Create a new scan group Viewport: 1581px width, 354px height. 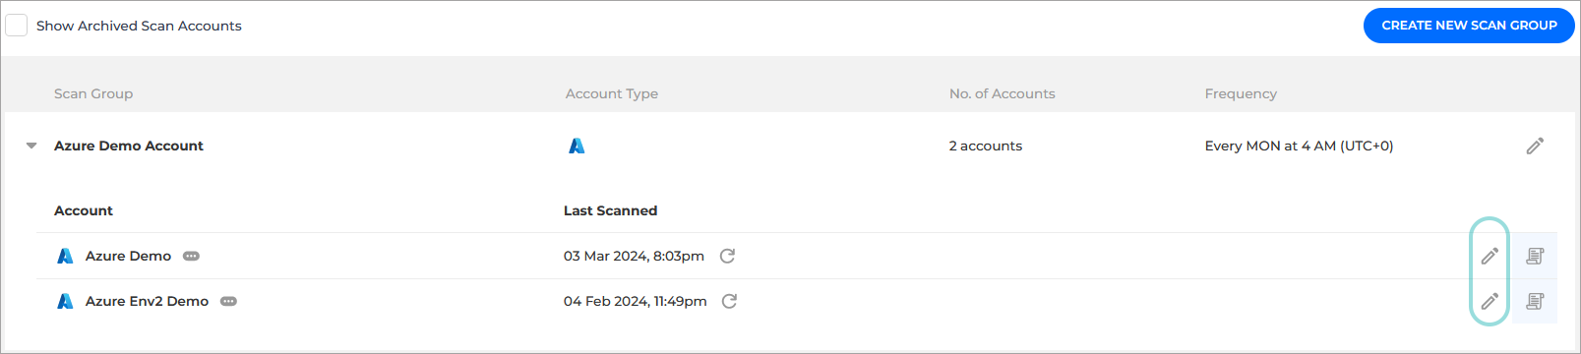[1469, 26]
